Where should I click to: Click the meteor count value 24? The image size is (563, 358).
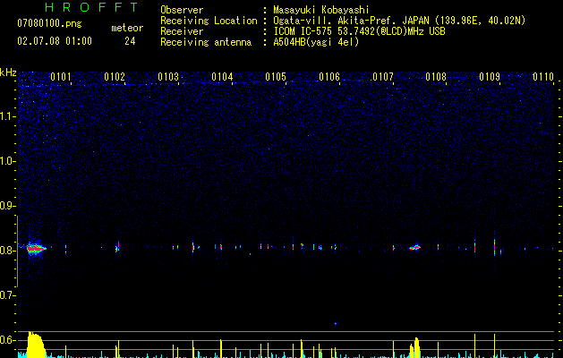click(x=130, y=41)
